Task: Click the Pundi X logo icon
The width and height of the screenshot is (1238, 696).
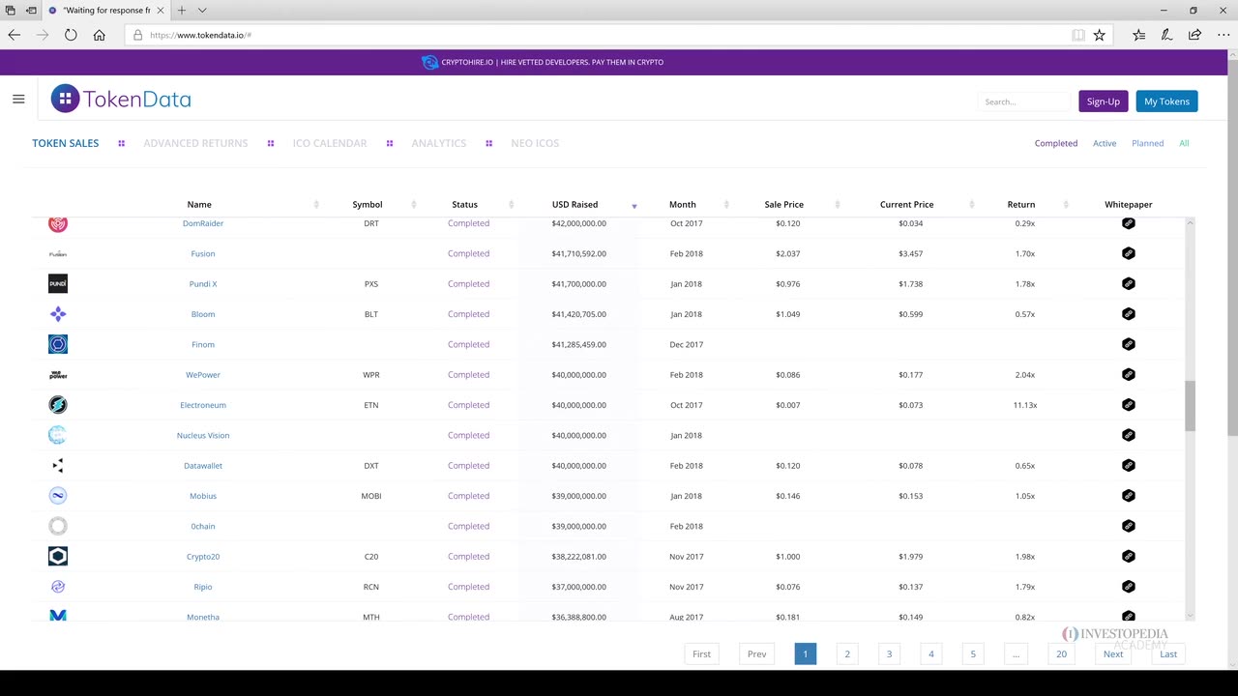Action: (x=58, y=283)
